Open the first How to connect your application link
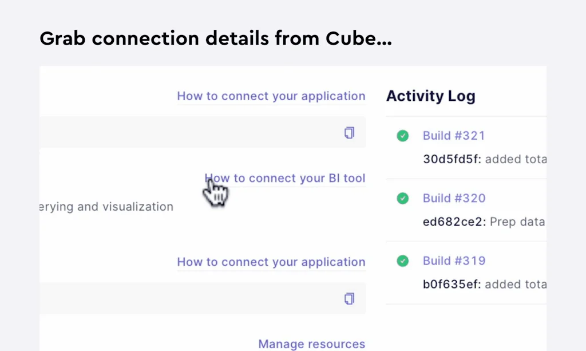Image resolution: width=586 pixels, height=351 pixels. (271, 96)
